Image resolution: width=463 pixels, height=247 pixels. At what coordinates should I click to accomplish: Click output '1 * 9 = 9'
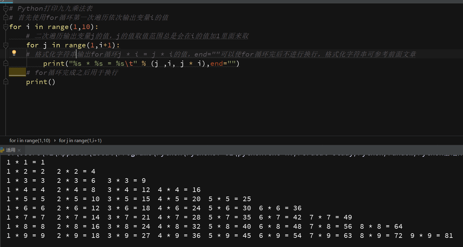26,236
